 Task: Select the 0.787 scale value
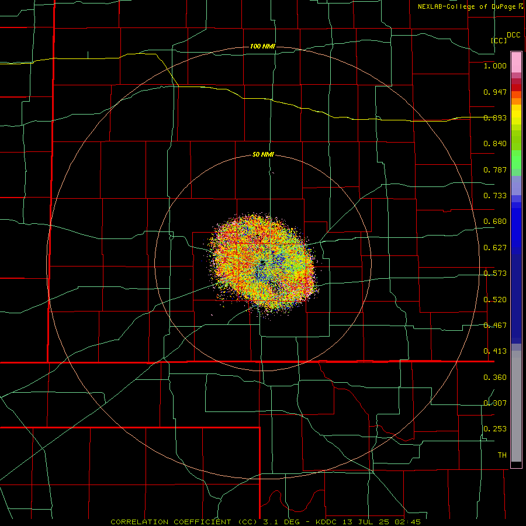pos(495,169)
